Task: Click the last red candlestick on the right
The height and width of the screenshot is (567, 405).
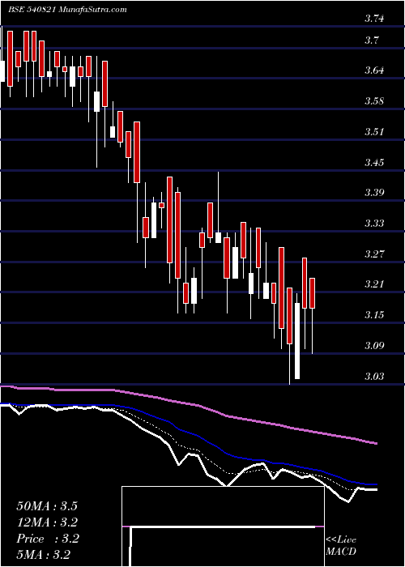Action: [312, 293]
